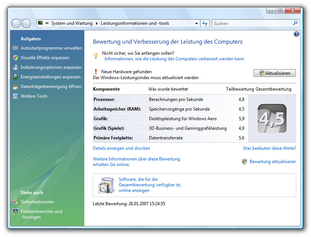Click the Autostartprogramme verwalten icon
Viewport: 311px width, 237px height.
[x=15, y=48]
